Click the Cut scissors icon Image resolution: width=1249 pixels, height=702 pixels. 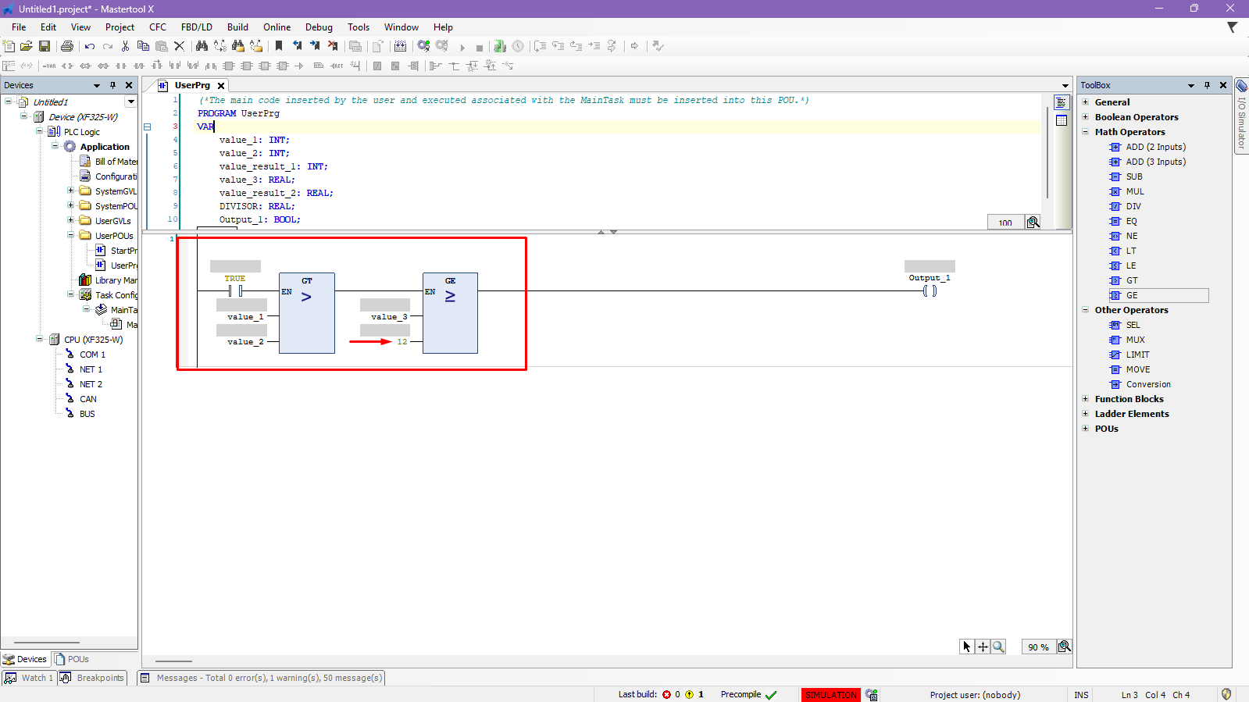pos(125,47)
